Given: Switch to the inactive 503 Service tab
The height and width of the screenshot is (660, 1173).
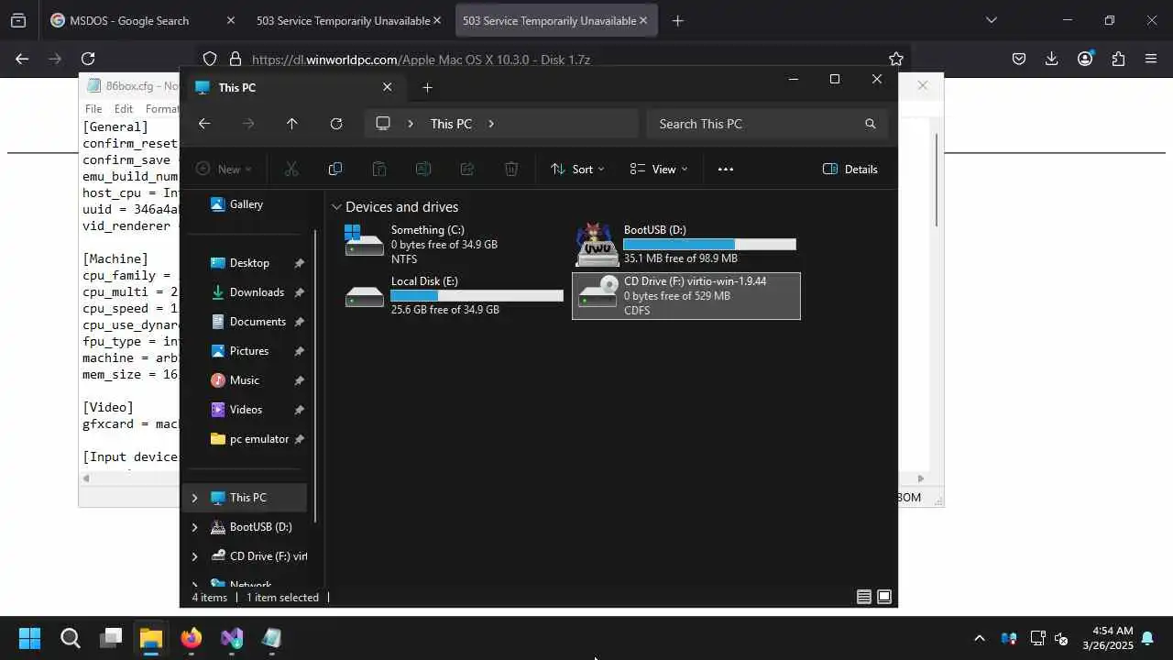Looking at the screenshot, I should [x=349, y=20].
